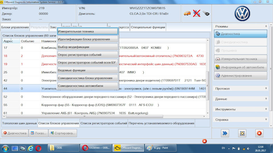
Task: Click the Volkswagen logo
Action: tap(242, 14)
